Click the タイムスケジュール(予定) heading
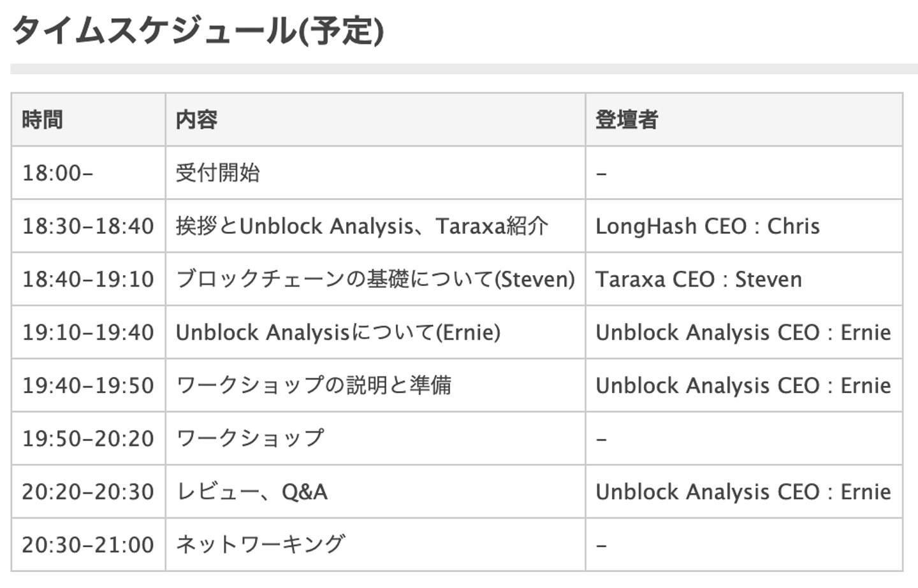The image size is (918, 588). (x=198, y=31)
